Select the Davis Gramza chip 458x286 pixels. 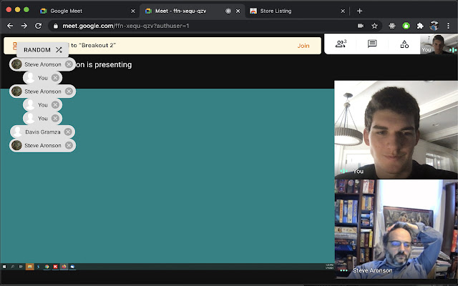43,132
